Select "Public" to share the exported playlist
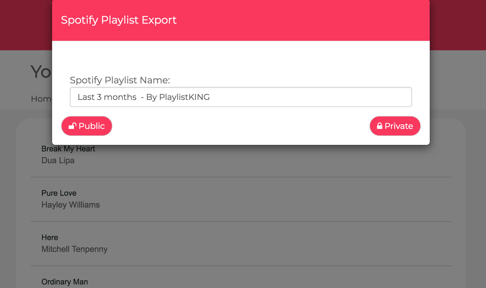The width and height of the screenshot is (486, 288). (86, 126)
